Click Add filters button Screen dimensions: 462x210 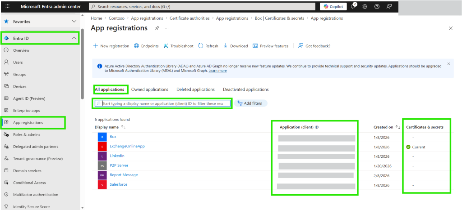coord(251,103)
